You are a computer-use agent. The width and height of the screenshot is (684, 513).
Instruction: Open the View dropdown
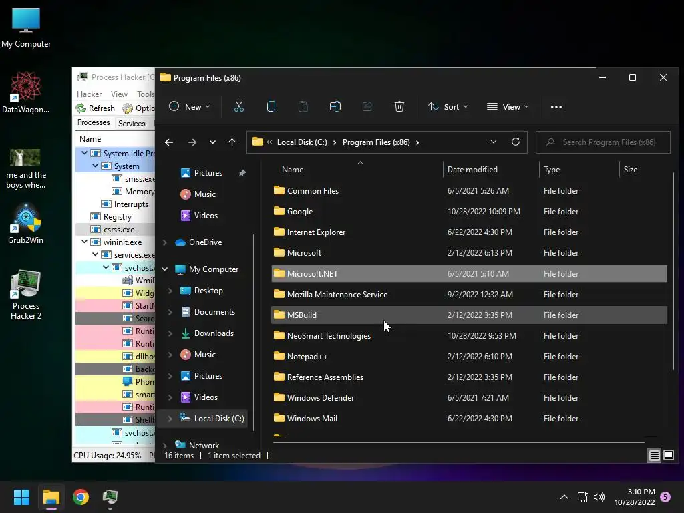point(508,106)
